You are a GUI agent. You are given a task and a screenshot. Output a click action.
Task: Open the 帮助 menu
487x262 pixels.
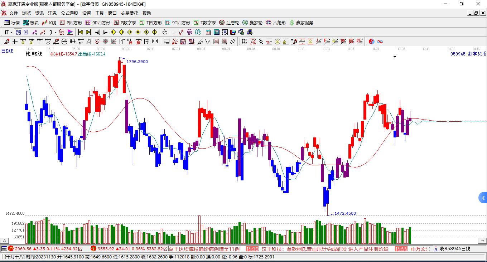point(147,13)
